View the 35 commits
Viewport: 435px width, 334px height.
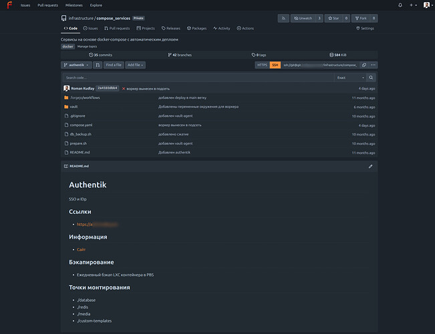click(100, 55)
